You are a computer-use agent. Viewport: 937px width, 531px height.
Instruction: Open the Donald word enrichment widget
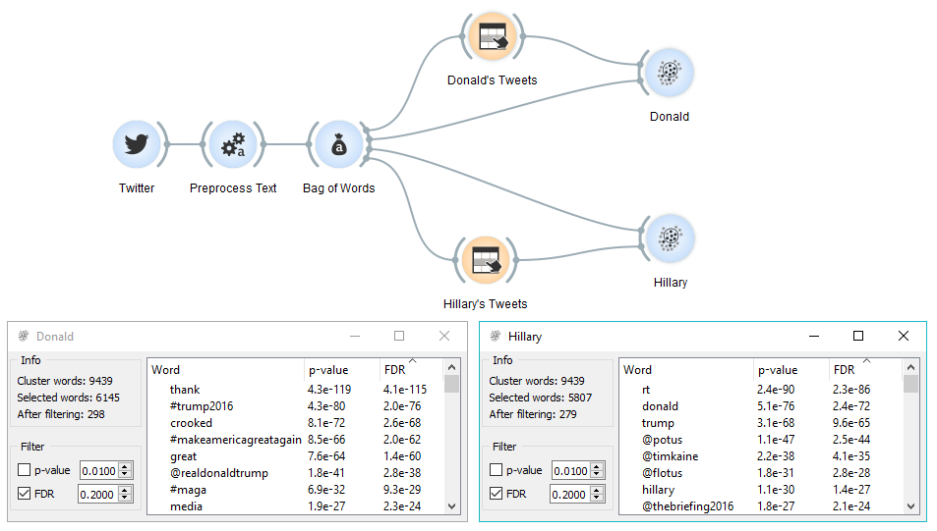coord(670,73)
